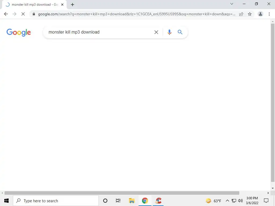Clear the Google search box

[x=156, y=32]
